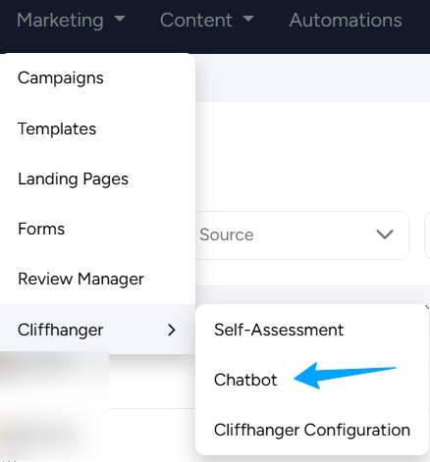Open the Marketing menu in the navbar
The image size is (430, 462).
(71, 21)
